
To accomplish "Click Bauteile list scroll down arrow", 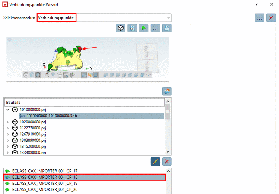I will (x=168, y=151).
